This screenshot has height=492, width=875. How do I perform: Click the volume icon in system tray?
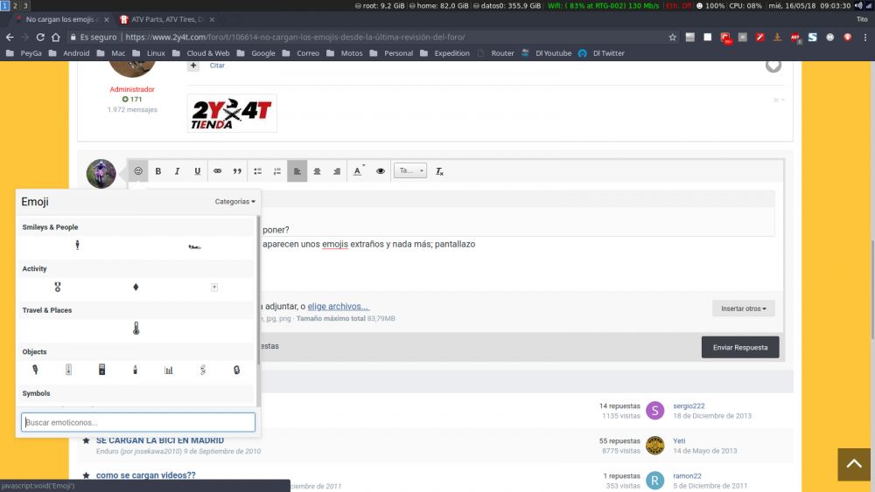click(858, 5)
